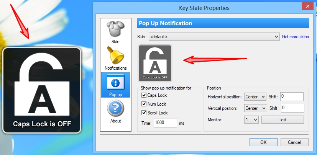The height and width of the screenshot is (155, 317).
Task: Expand the Monitor number dropdown
Action: [x=251, y=120]
